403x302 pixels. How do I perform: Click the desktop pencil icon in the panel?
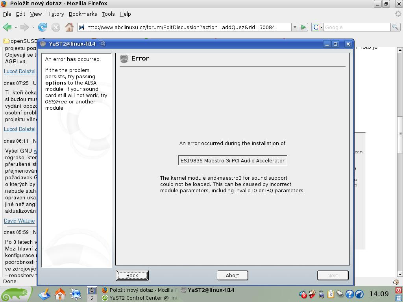click(x=44, y=294)
